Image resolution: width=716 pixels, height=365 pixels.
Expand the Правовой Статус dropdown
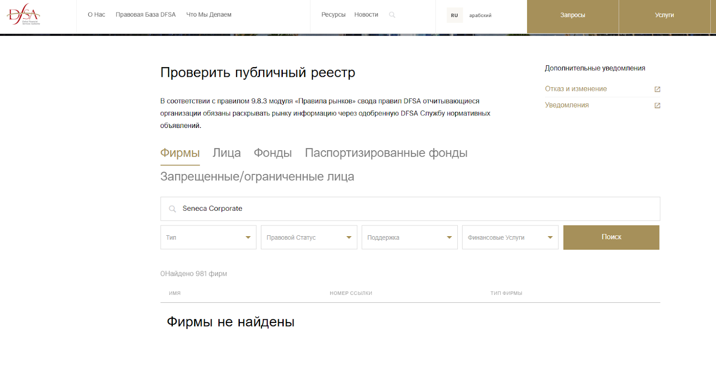click(309, 237)
